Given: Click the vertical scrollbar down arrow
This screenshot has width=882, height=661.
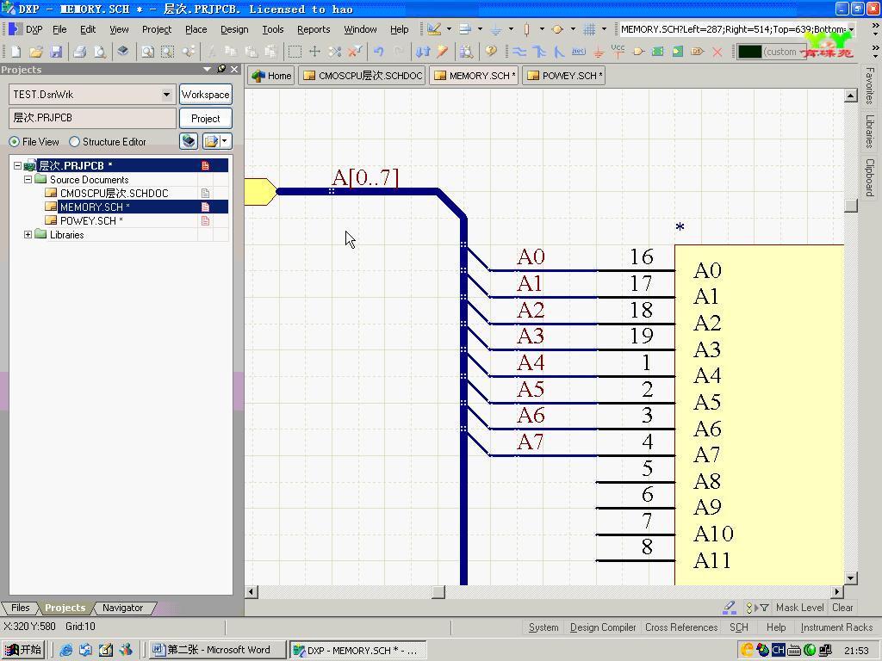Looking at the screenshot, I should (850, 578).
